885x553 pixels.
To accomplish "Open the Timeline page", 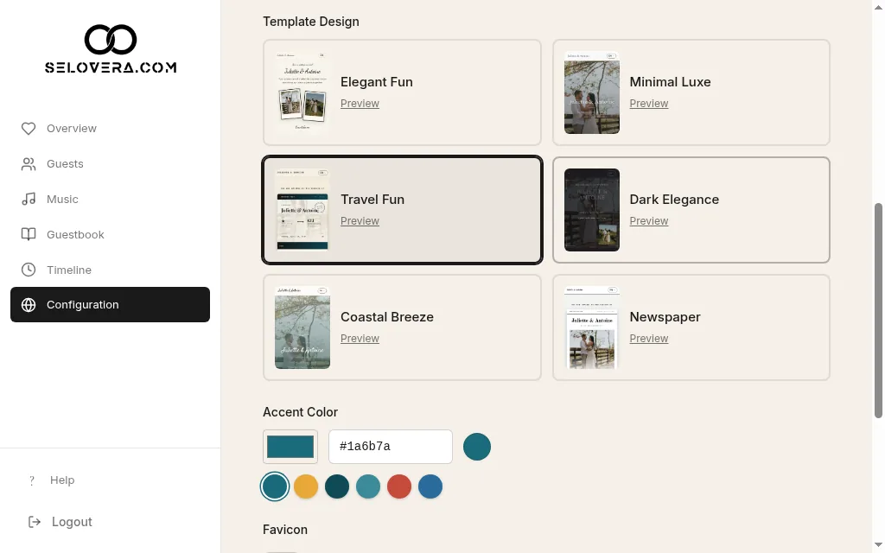I will [110, 270].
